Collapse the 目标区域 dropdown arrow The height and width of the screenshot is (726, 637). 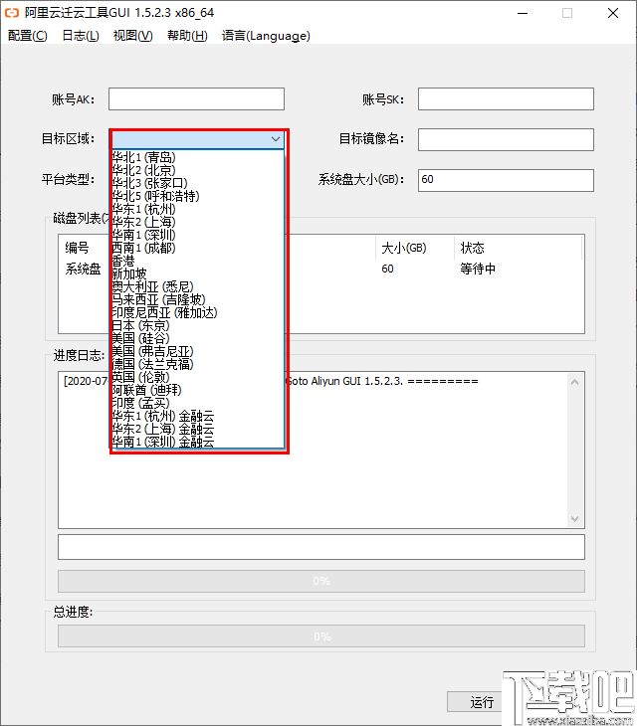[x=276, y=139]
